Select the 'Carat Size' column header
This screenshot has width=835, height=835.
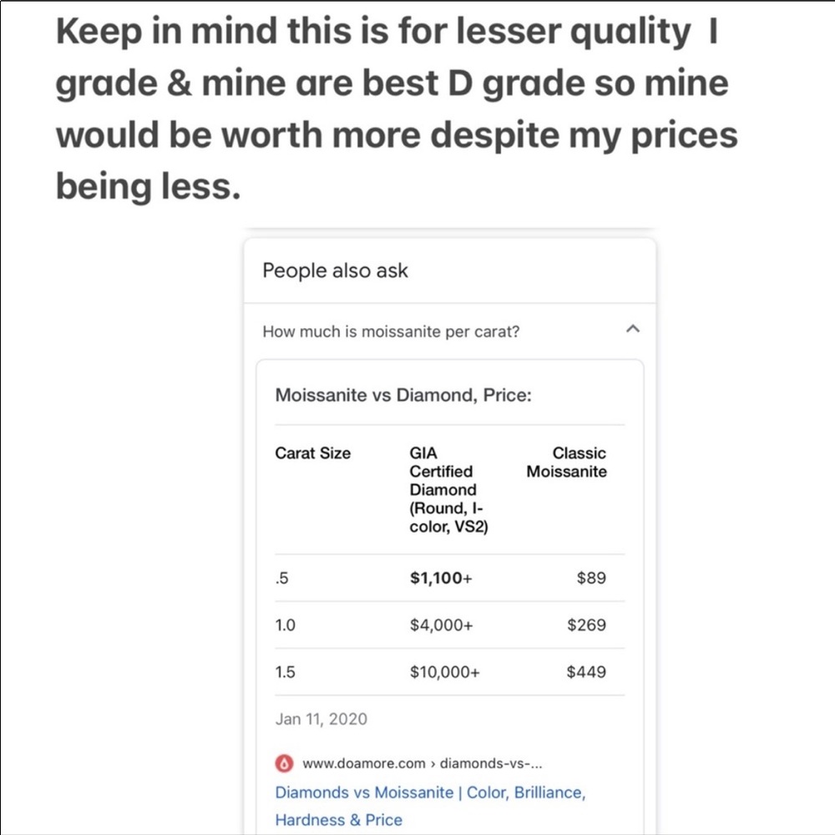[313, 453]
